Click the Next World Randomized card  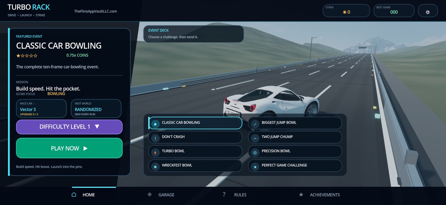point(96,108)
